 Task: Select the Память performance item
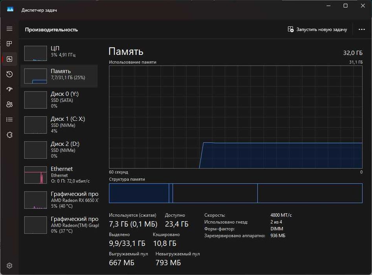pyautogui.click(x=59, y=76)
